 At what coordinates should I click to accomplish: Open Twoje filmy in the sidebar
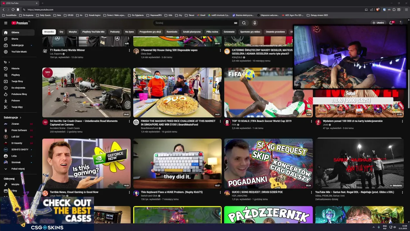tap(19, 81)
